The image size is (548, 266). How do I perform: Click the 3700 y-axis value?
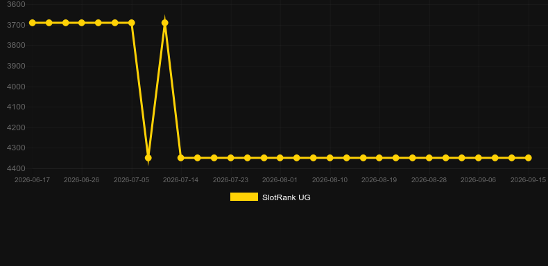(16, 25)
